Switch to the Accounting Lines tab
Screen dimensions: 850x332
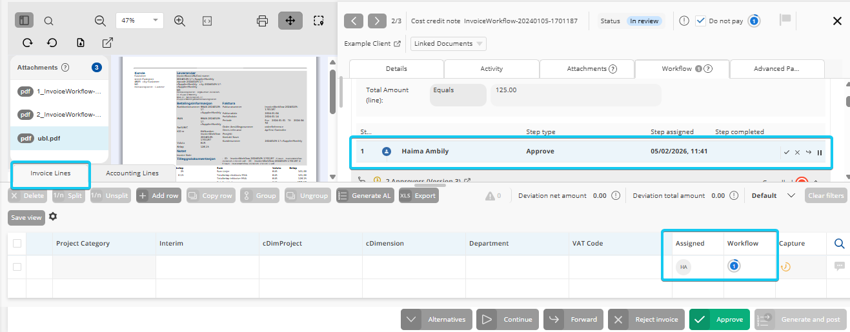tap(132, 173)
